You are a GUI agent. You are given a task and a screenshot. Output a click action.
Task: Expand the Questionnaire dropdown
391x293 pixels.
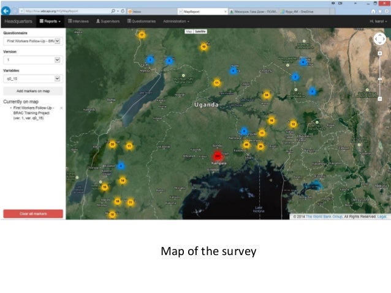[32, 42]
